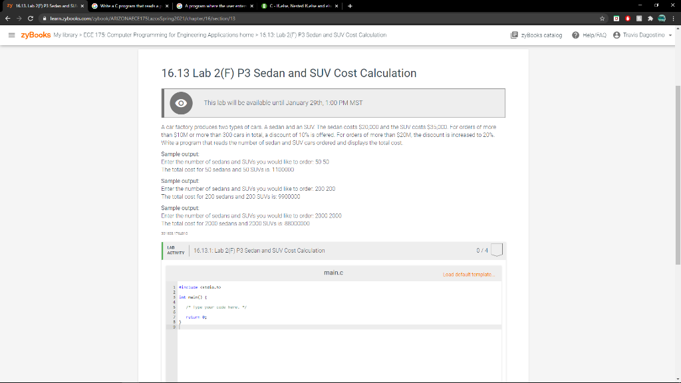Close the 'C - If..else' tab
Image resolution: width=681 pixels, height=383 pixels.
pyautogui.click(x=336, y=6)
